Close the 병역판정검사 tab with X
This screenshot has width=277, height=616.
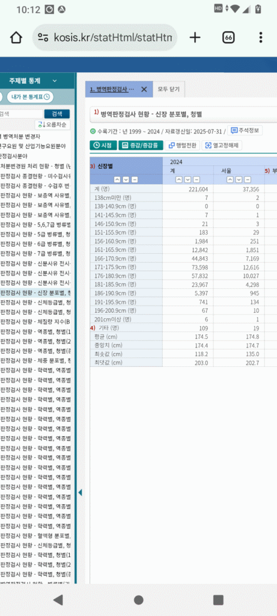pyautogui.click(x=144, y=89)
